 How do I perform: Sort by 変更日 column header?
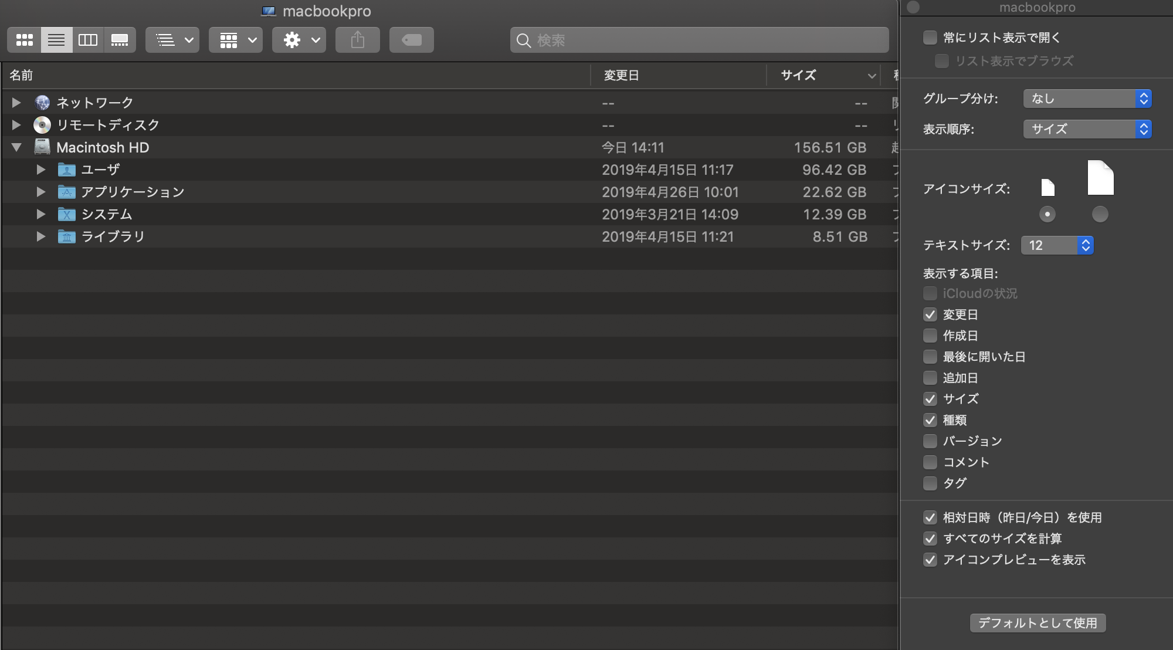click(622, 75)
